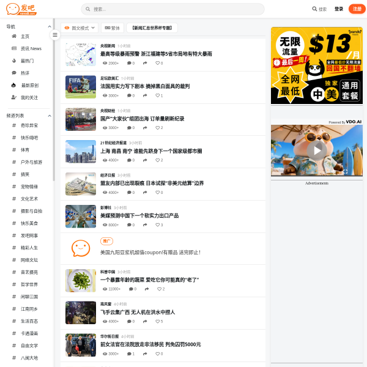This screenshot has height=367, width=367.
Task: Share the 上海 南昌 南宁 article
Action: [x=145, y=160]
